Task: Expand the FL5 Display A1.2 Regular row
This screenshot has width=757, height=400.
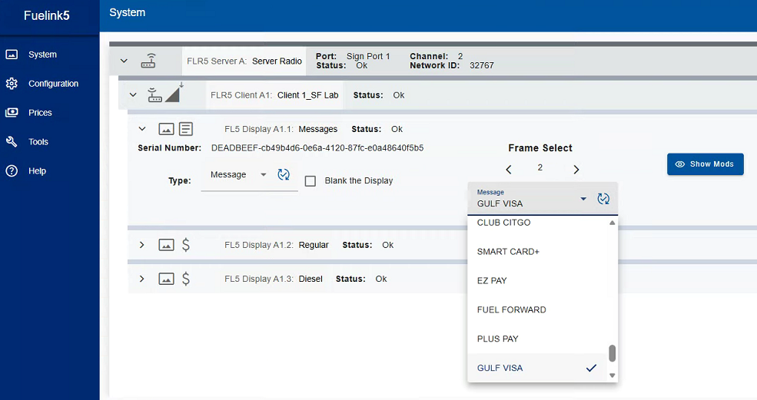Action: pos(141,245)
